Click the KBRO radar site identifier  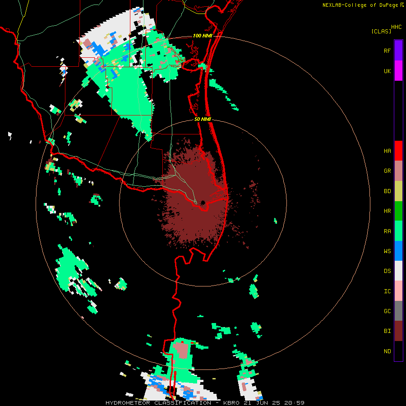[232, 403]
